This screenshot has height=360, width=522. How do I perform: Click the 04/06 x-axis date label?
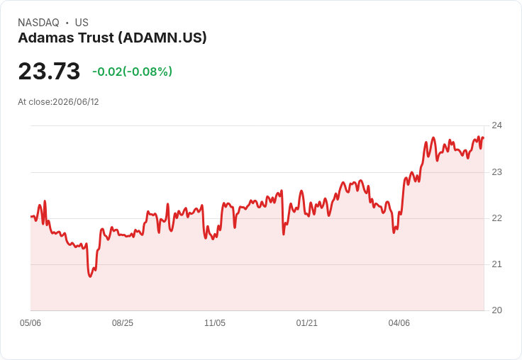(x=399, y=323)
